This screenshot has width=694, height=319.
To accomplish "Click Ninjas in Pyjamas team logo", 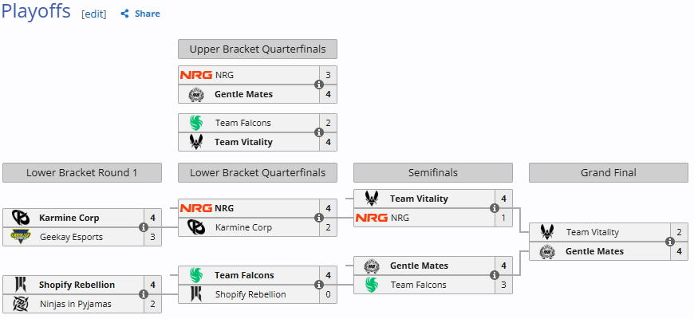I will tap(21, 304).
